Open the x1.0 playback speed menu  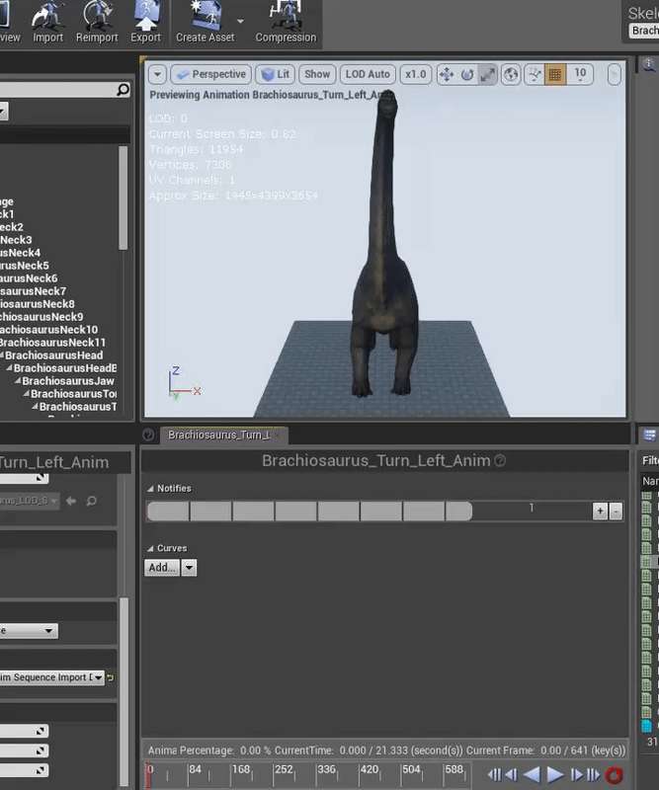click(416, 75)
